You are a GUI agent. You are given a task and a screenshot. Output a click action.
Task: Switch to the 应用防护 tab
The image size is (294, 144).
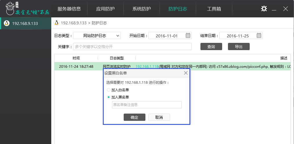pos(105,9)
